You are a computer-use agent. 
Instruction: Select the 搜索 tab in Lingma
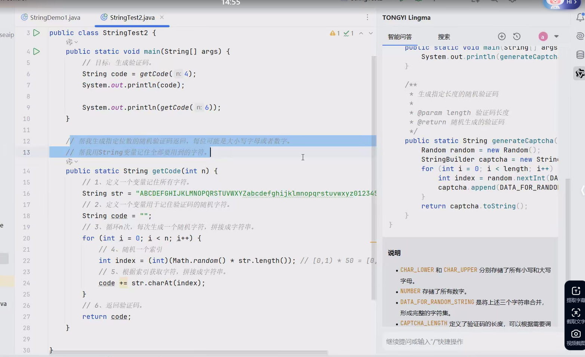coord(444,37)
